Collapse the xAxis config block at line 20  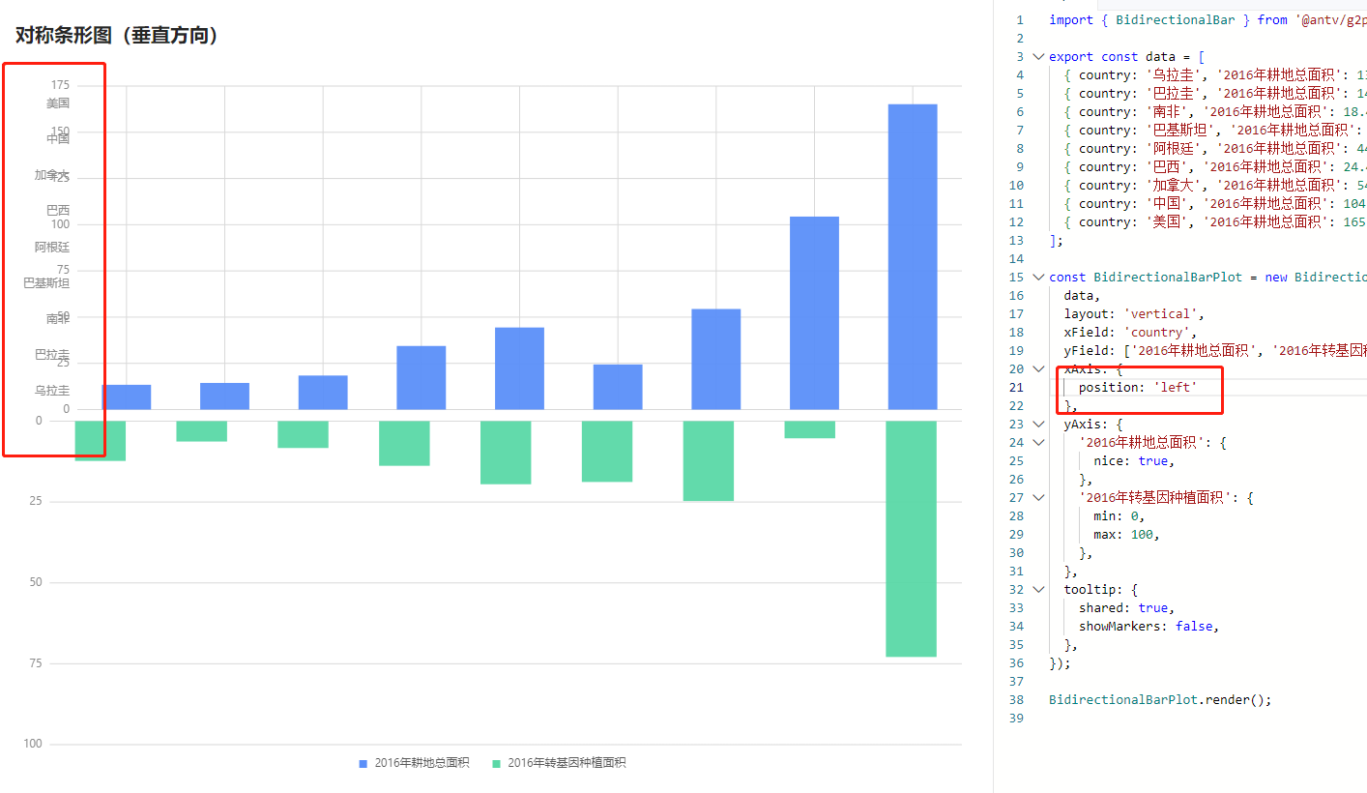[x=1037, y=368]
